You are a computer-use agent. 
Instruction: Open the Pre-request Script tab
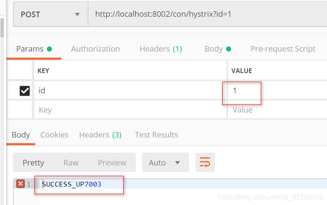(283, 49)
